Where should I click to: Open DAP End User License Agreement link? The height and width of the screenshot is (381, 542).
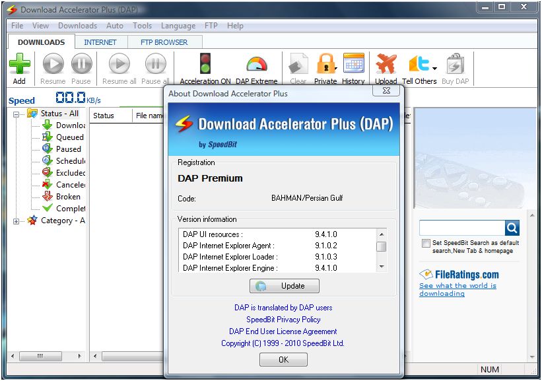point(283,331)
